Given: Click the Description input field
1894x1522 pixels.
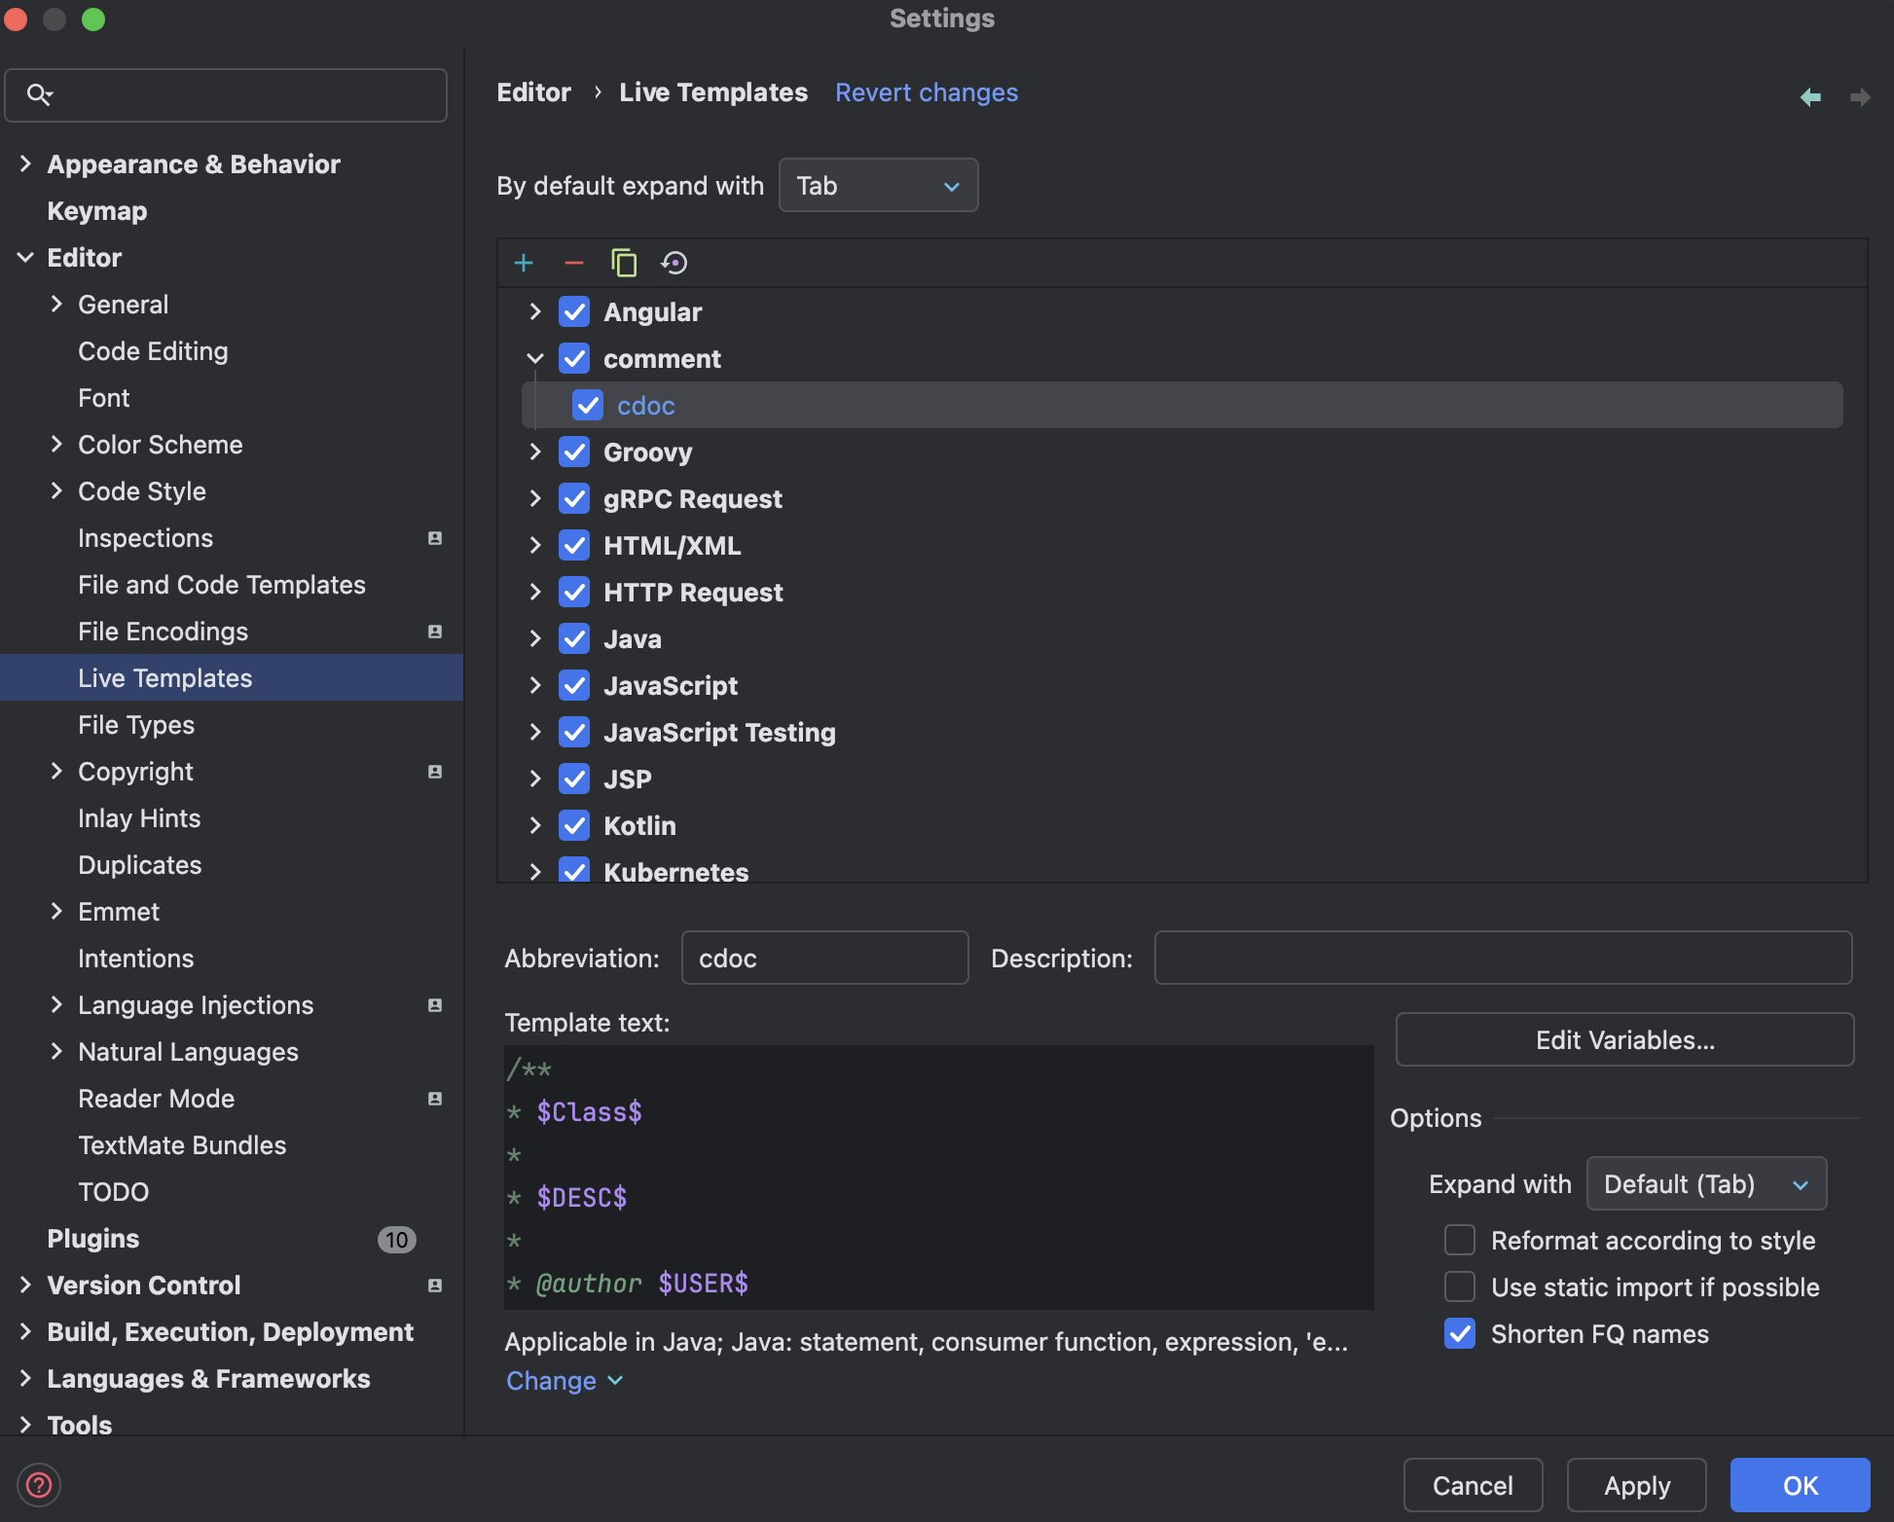Looking at the screenshot, I should point(1502,958).
